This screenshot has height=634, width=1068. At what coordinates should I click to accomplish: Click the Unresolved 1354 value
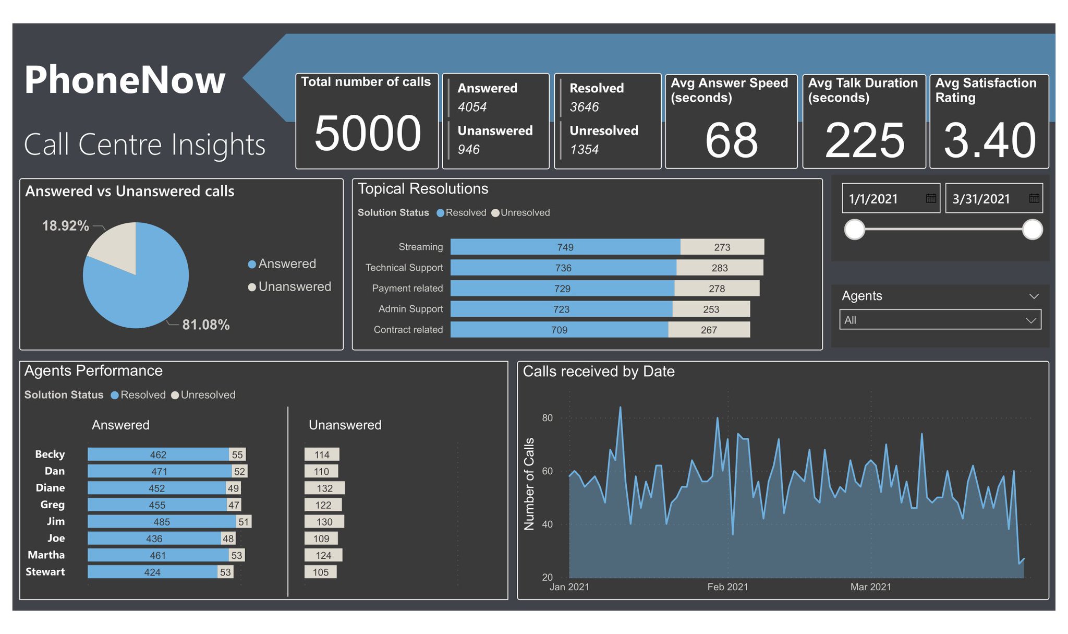[584, 150]
